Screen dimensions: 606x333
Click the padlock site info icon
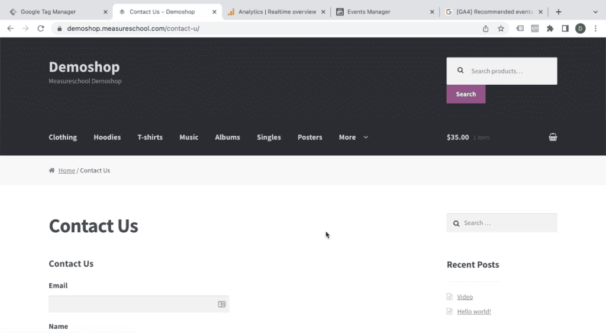59,28
